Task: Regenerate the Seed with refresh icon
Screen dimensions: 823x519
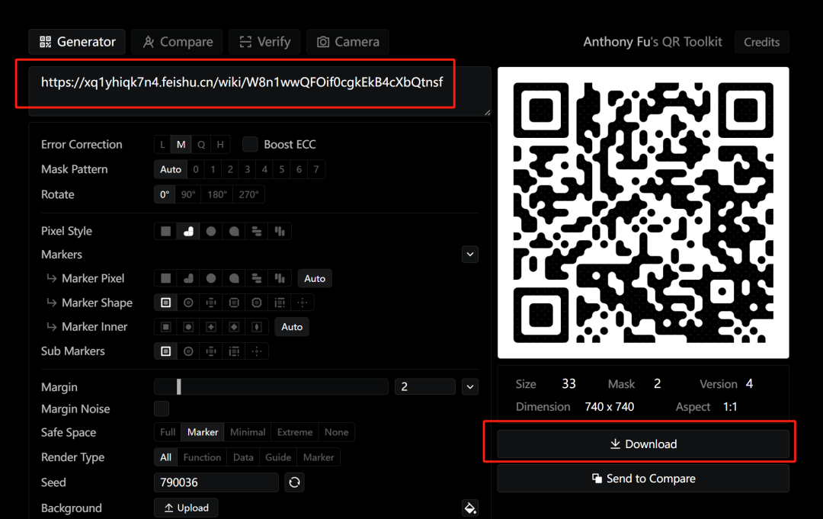Action: point(294,482)
